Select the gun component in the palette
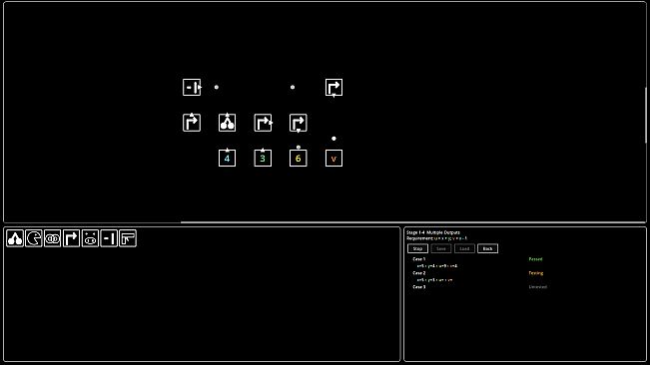Screen dimensions: 650x365 pyautogui.click(x=128, y=238)
